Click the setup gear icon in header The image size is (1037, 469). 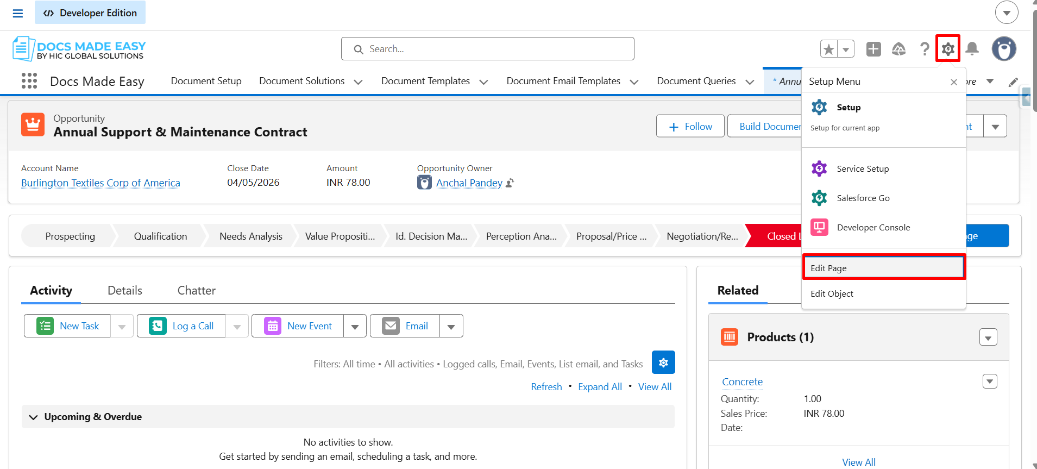pyautogui.click(x=948, y=49)
